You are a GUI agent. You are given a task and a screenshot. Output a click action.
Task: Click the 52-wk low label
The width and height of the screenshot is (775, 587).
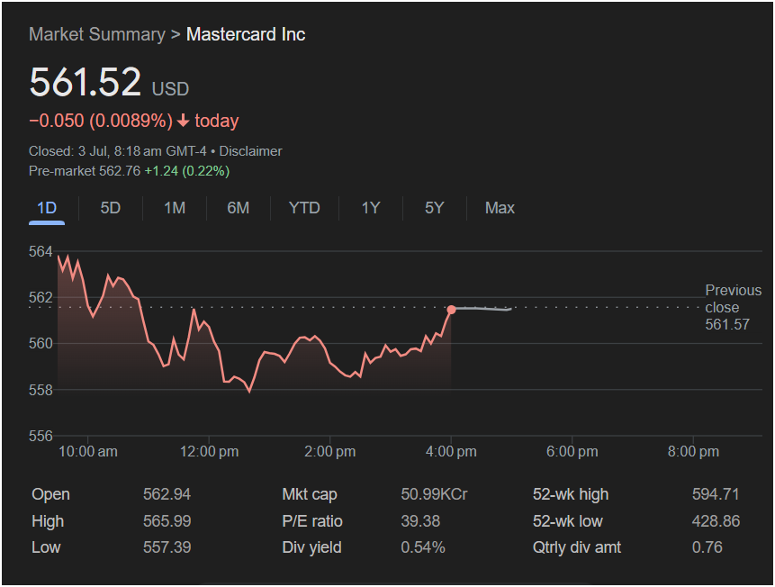coord(568,520)
